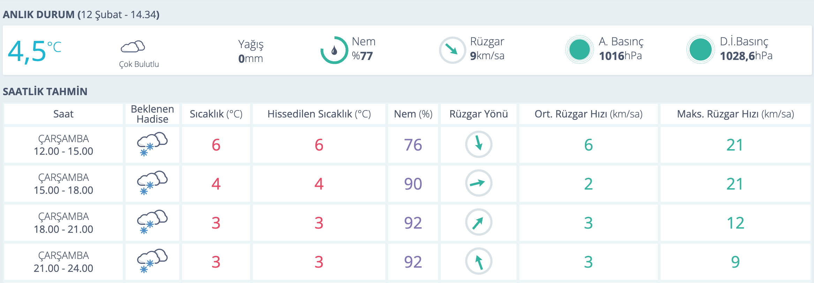Click wind direction arrow for 12.00 - 15.00
Screen dimensions: 814x283
pyautogui.click(x=478, y=144)
